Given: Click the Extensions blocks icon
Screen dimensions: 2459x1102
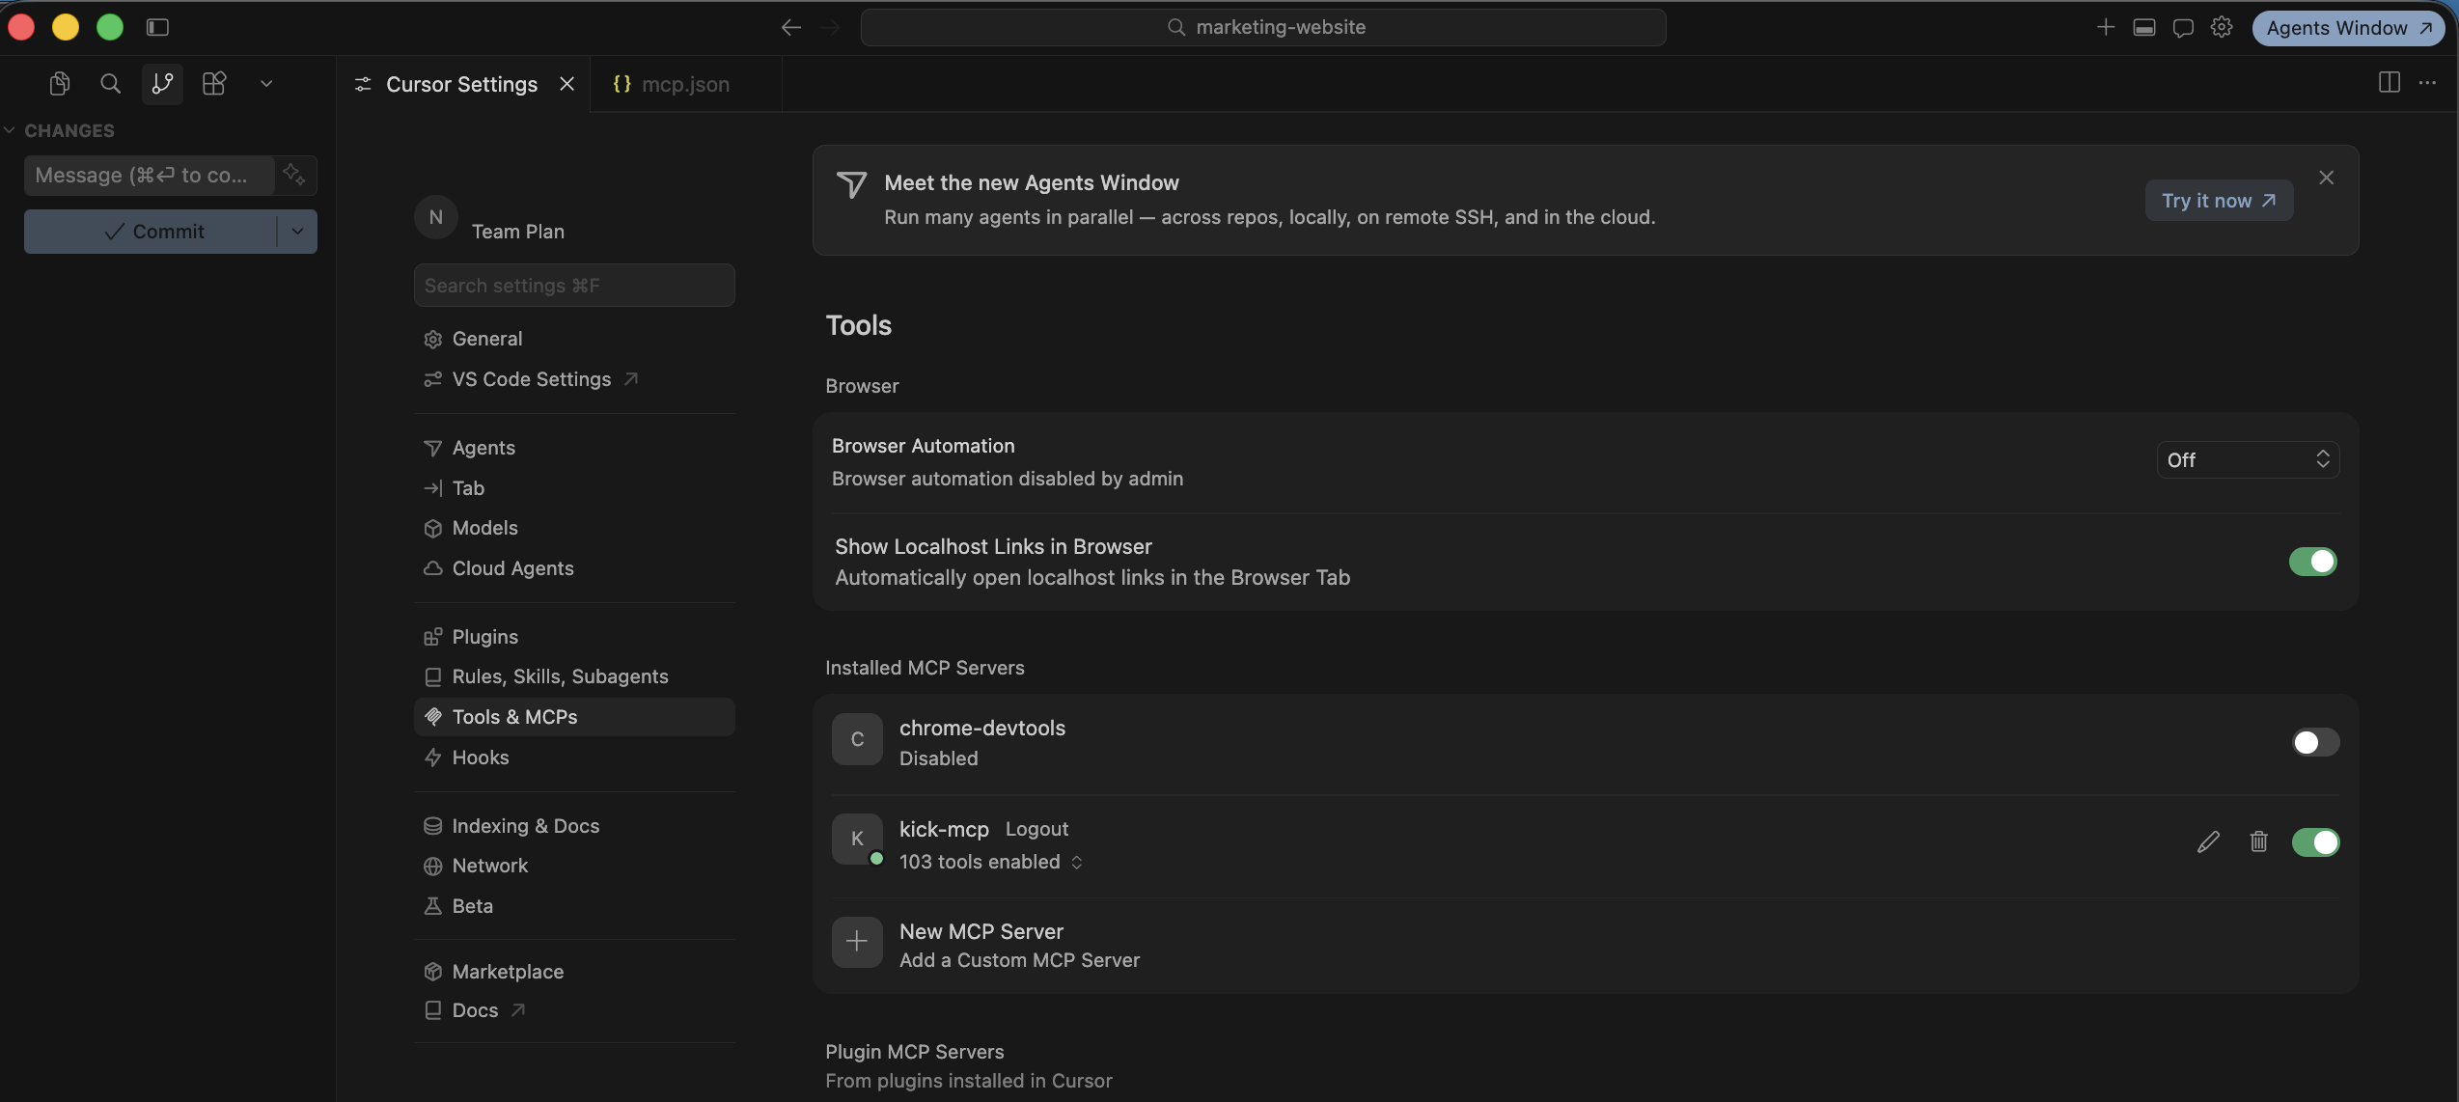Looking at the screenshot, I should click(x=214, y=84).
